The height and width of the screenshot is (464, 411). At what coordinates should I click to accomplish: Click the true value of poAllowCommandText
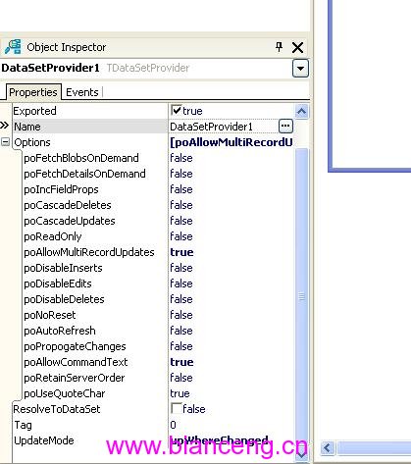click(x=181, y=362)
